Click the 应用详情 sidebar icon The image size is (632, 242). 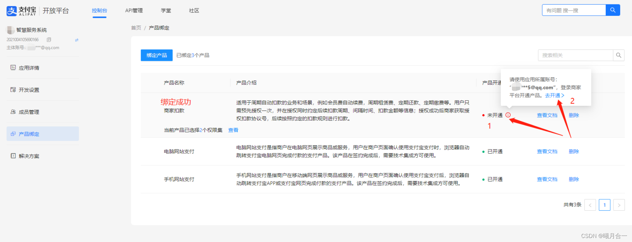click(13, 68)
